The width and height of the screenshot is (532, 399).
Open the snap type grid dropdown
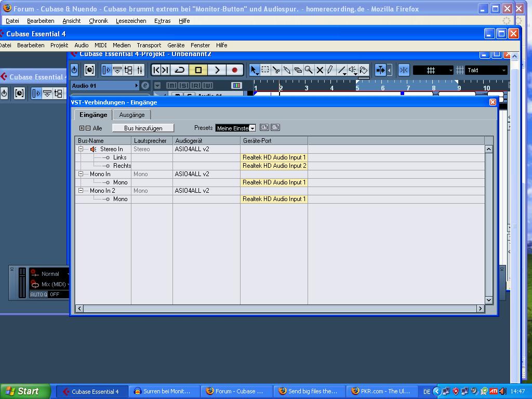coord(433,70)
